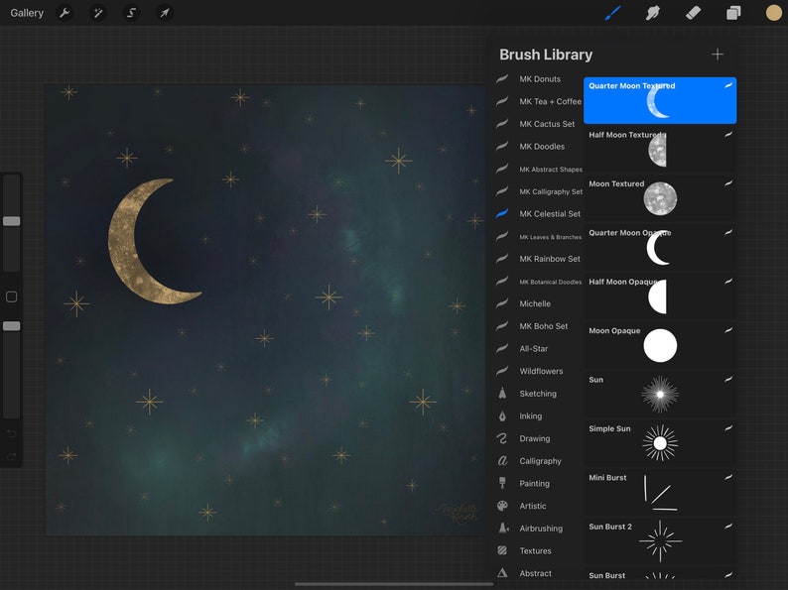Image resolution: width=788 pixels, height=590 pixels.
Task: Open the MK Leaves & Branches set
Action: click(539, 237)
